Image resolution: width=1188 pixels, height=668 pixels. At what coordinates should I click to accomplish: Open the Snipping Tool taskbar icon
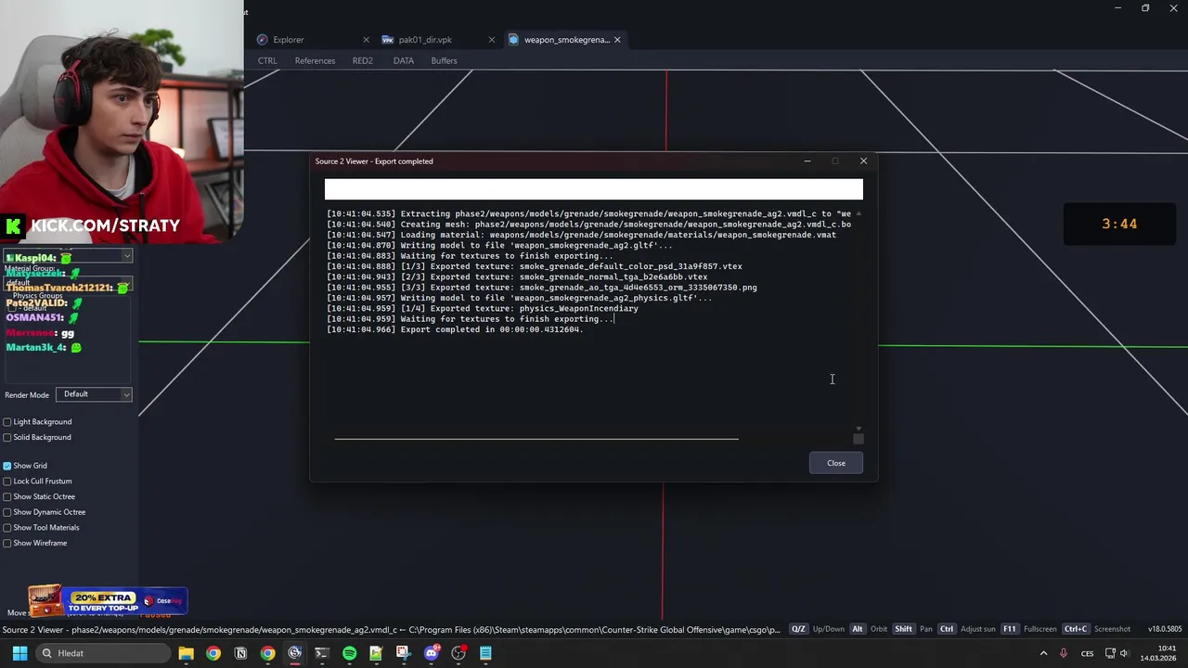point(403,653)
